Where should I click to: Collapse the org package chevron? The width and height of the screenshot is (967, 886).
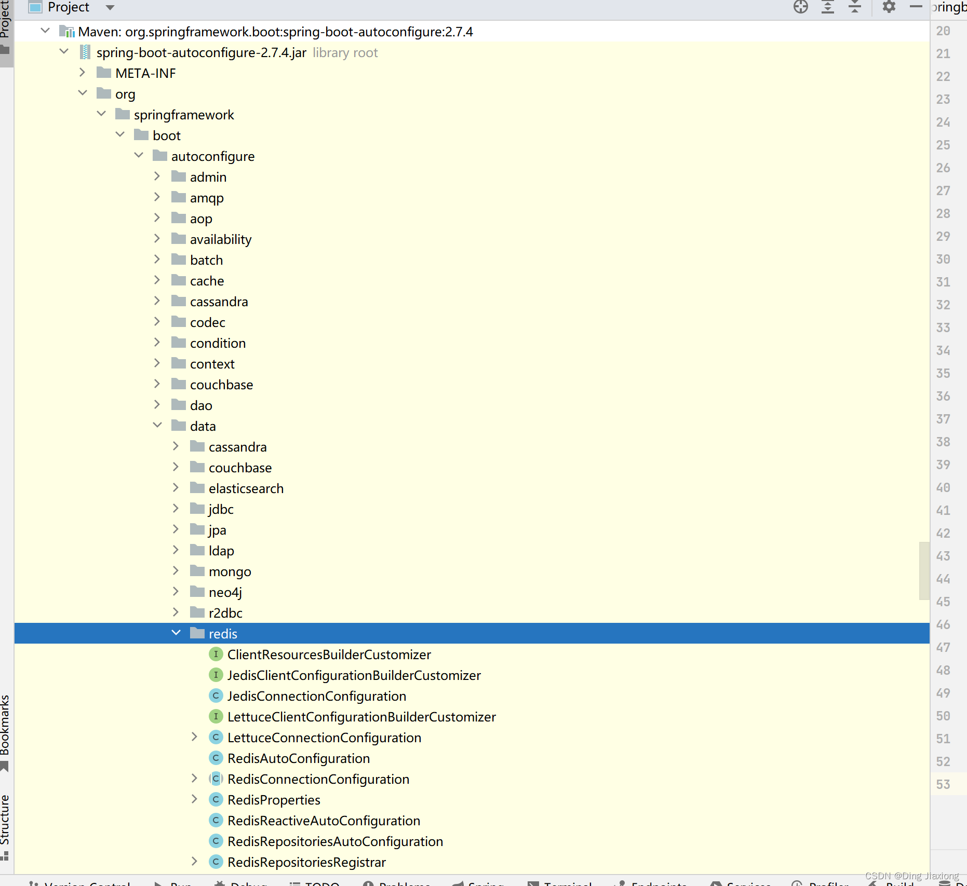83,93
